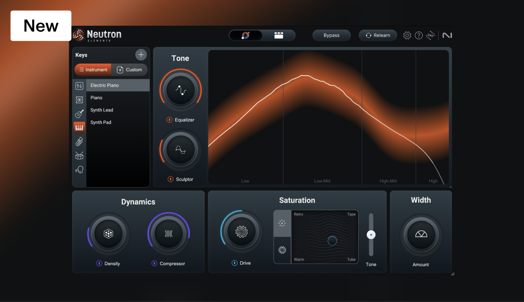Toggle the Compressor power button
This screenshot has height=302, width=524.
[x=154, y=263]
